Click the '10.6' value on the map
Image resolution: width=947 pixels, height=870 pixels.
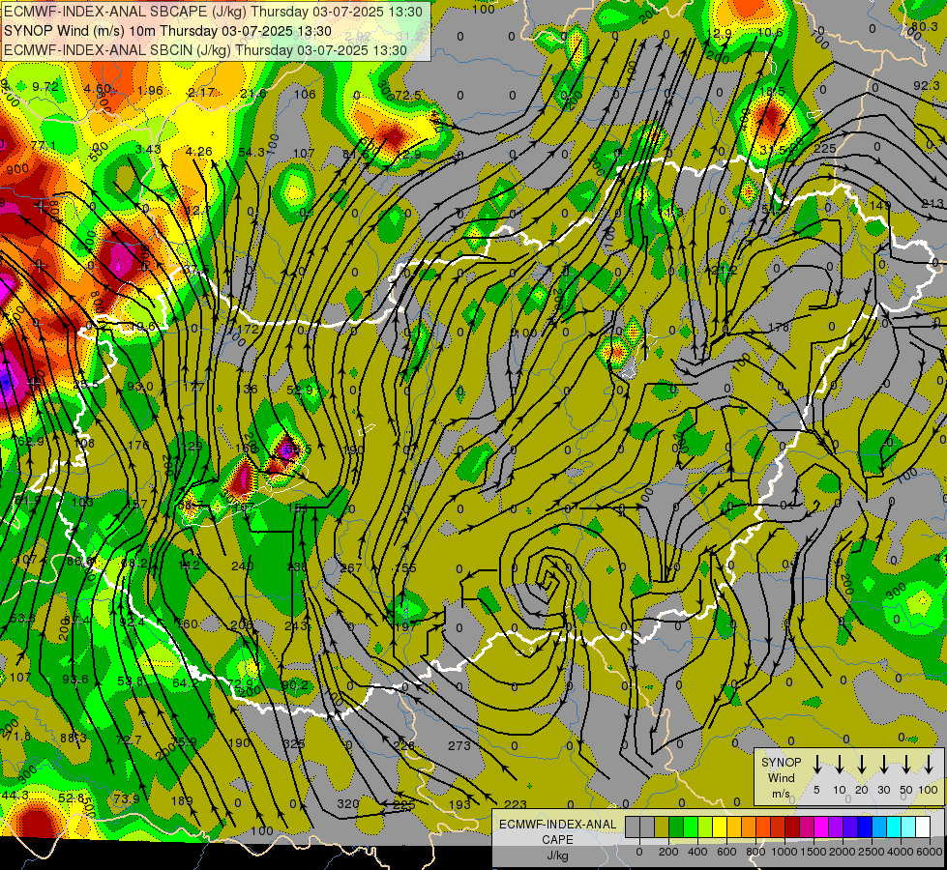(x=770, y=33)
